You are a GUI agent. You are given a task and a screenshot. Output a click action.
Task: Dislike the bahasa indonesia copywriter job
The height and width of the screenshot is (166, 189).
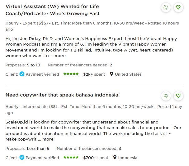pos(166,96)
